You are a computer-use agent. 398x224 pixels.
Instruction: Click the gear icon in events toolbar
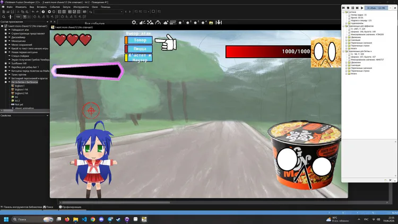tap(134, 23)
